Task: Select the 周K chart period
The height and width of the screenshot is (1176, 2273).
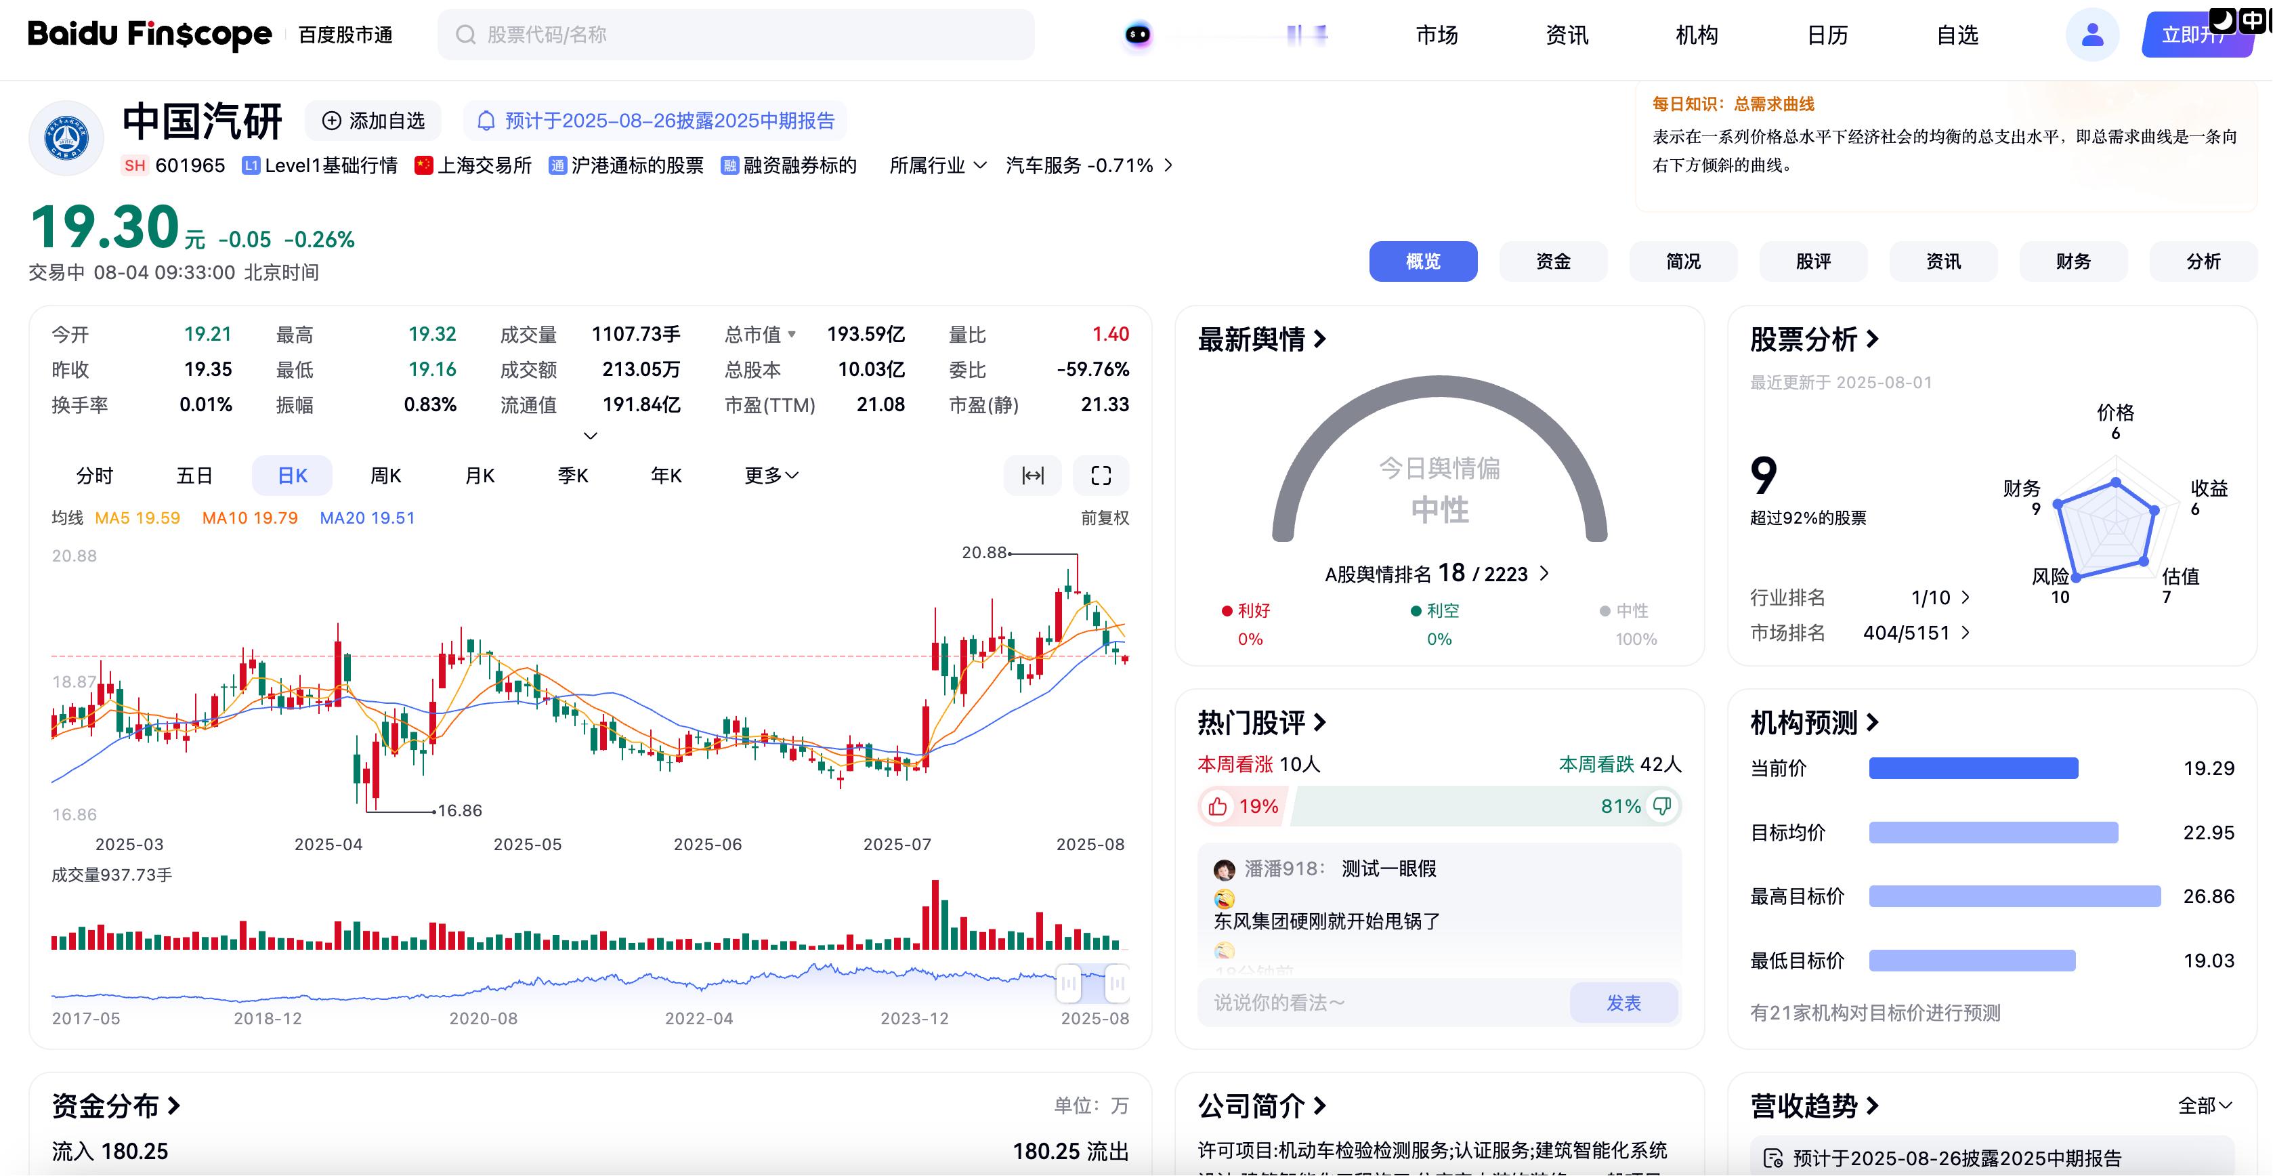Action: (x=385, y=476)
